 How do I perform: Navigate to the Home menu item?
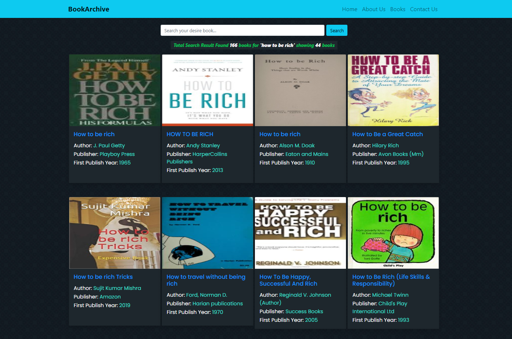point(350,9)
